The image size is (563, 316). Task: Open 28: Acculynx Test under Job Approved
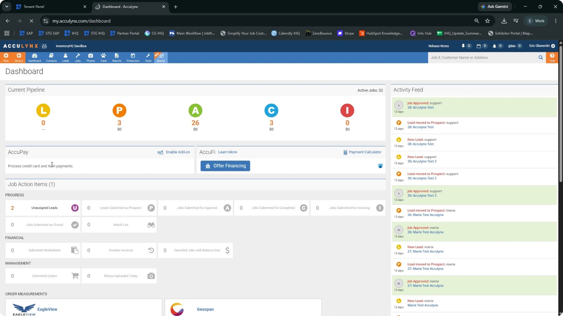point(421,107)
